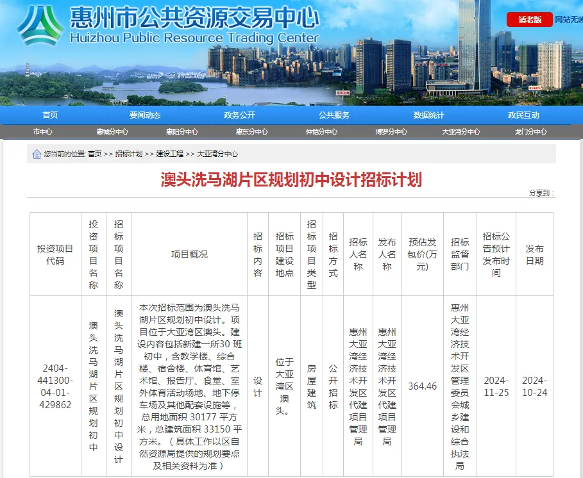Click the home icon in breadcrumb
Screen dimensions: 583x478
pyautogui.click(x=37, y=154)
